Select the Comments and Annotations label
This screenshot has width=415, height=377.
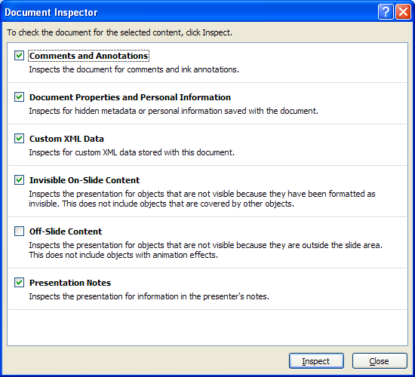point(88,56)
